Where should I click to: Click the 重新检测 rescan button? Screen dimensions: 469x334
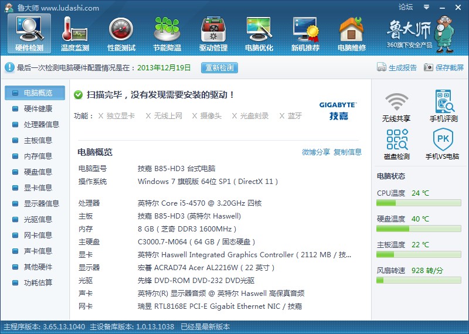[x=219, y=68]
